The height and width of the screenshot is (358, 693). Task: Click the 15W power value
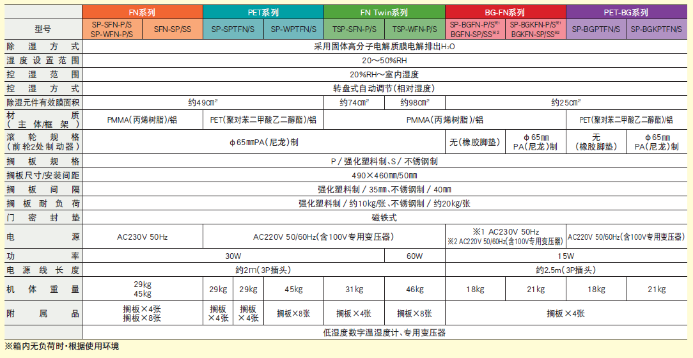[566, 256]
